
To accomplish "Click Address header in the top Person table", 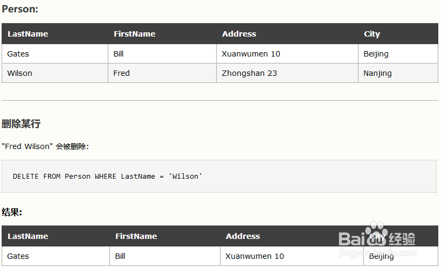I will (239, 34).
